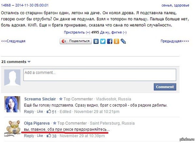
Task: Submit with the blue Comment button
Action: click(x=165, y=87)
